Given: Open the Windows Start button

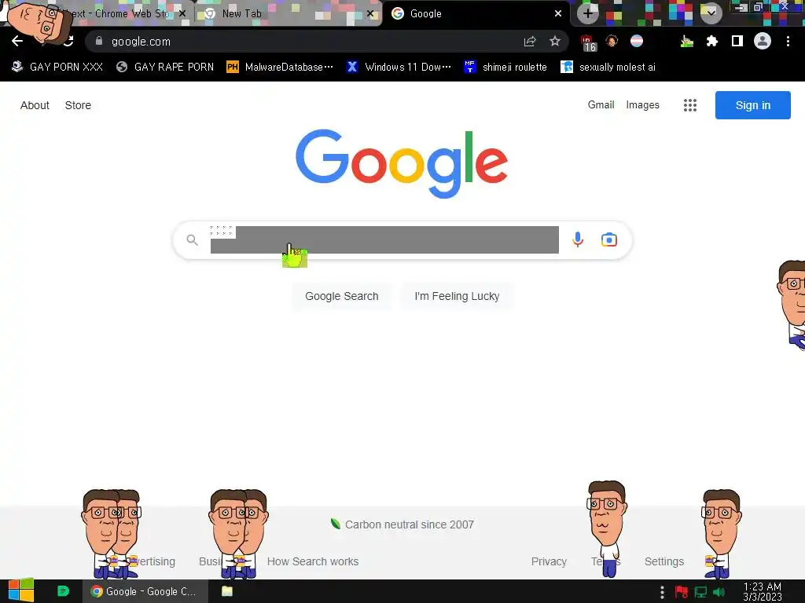Looking at the screenshot, I should pyautogui.click(x=20, y=591).
